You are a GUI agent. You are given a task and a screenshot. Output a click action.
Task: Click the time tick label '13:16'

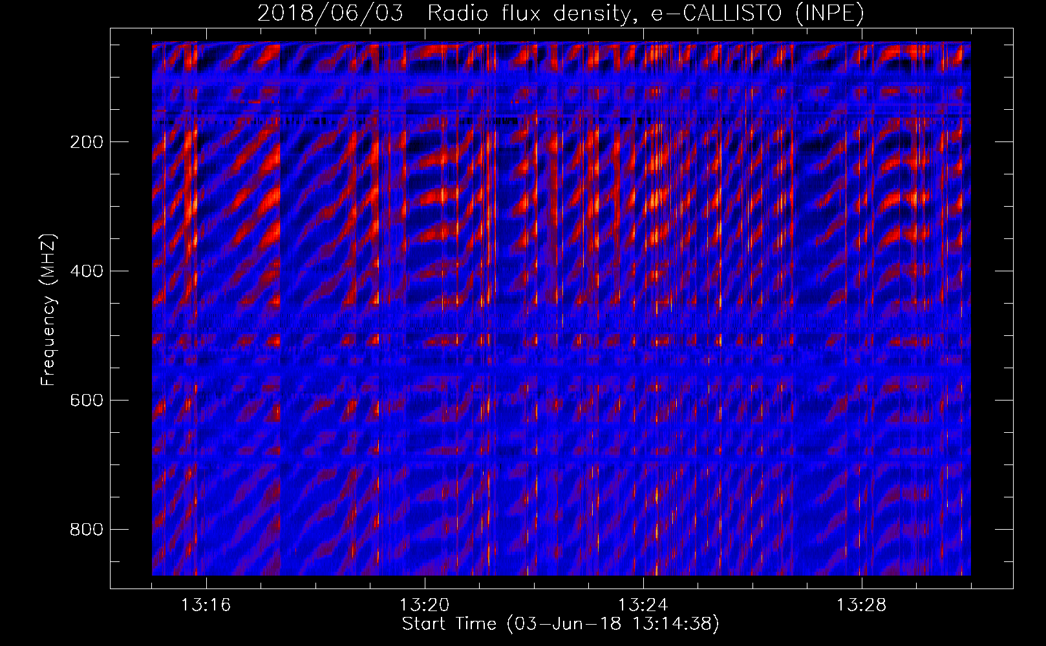click(x=206, y=605)
